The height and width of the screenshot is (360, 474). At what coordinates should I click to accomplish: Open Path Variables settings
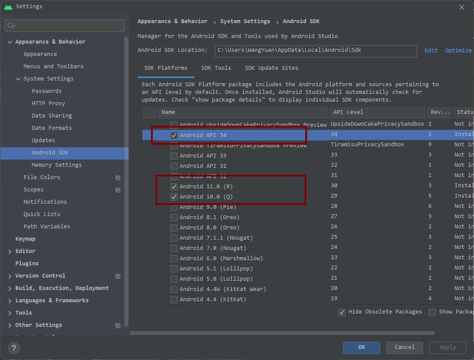pos(47,227)
